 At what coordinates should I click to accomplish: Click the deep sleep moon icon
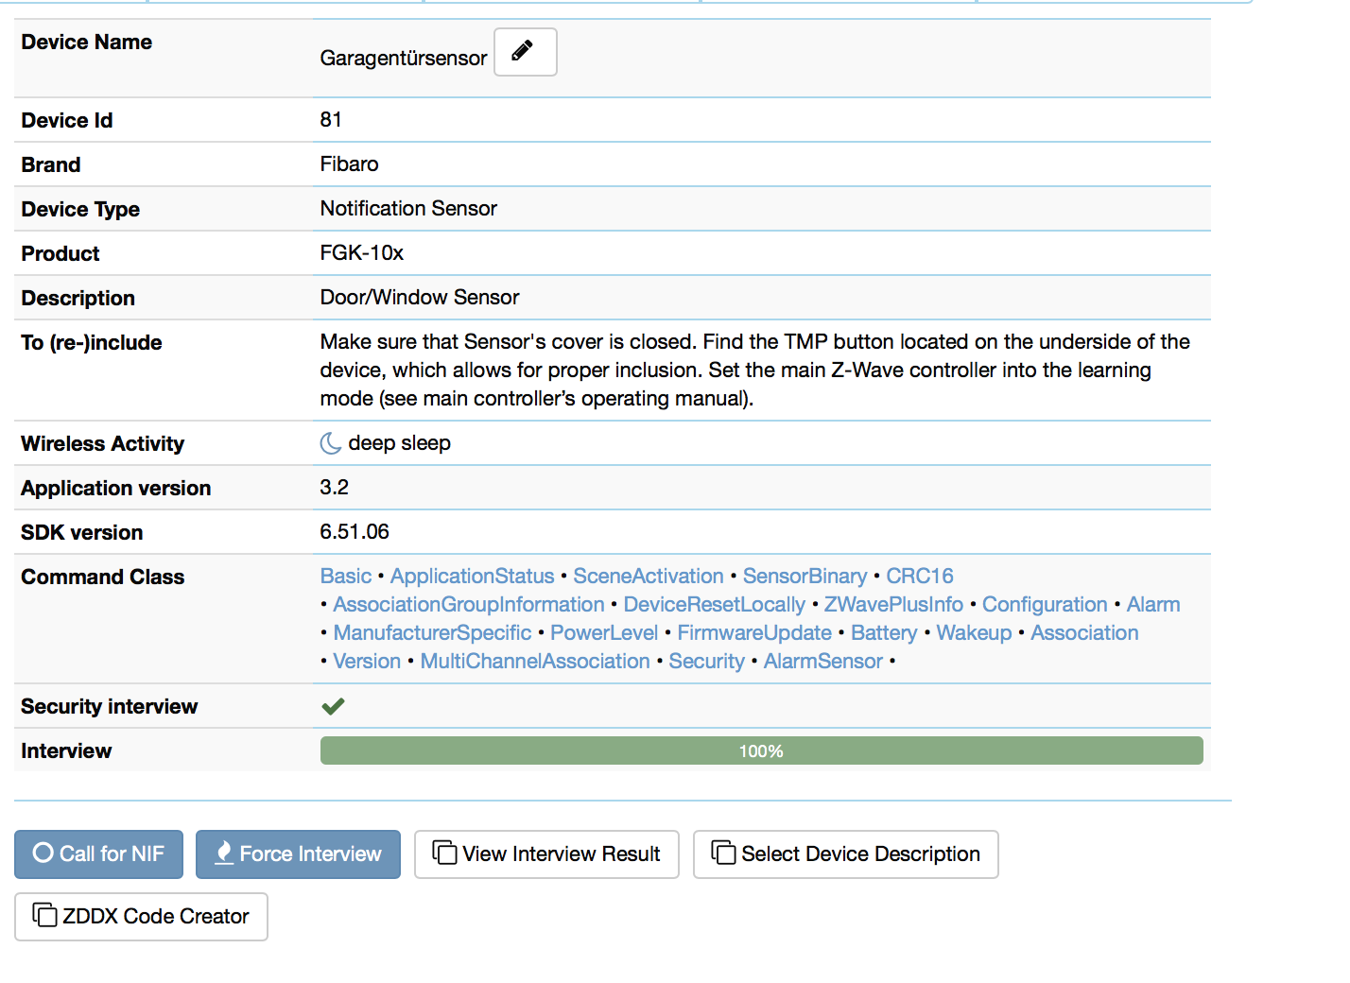tap(331, 443)
